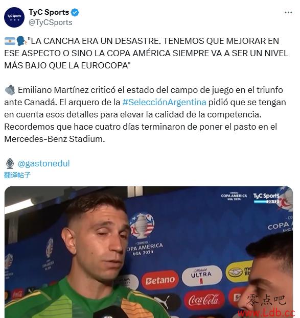The image size is (300, 318).
Task: Click the Michelob ULTRA sponsor logo
Action: point(201,276)
